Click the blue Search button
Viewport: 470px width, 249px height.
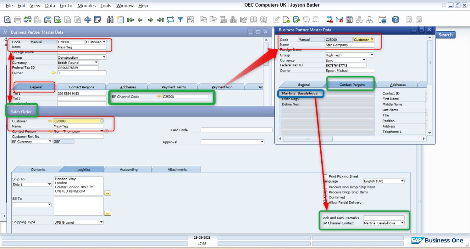445,35
